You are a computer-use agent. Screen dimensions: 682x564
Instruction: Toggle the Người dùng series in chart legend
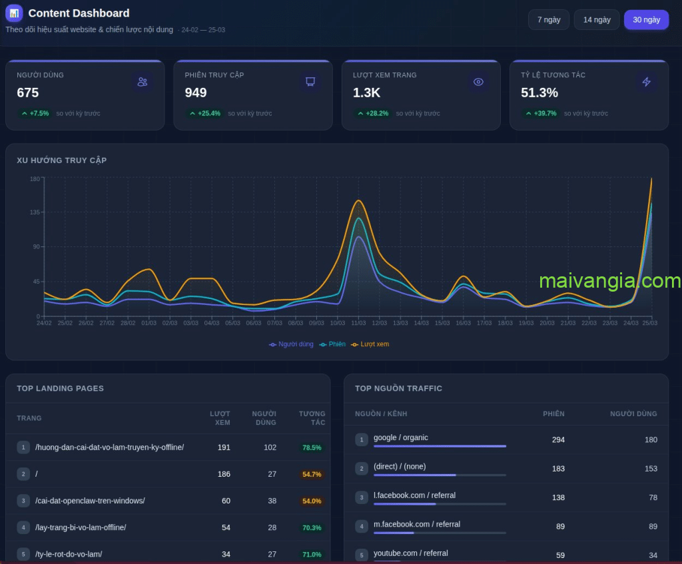tap(291, 344)
